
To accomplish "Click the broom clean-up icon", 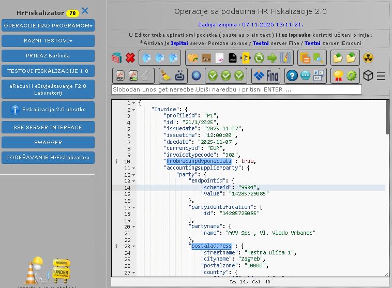I will pyautogui.click(x=166, y=76).
